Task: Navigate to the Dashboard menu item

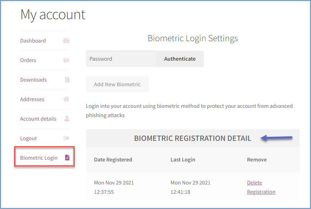Action: [33, 41]
